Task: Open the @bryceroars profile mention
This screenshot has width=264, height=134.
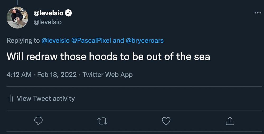Action: [145, 41]
